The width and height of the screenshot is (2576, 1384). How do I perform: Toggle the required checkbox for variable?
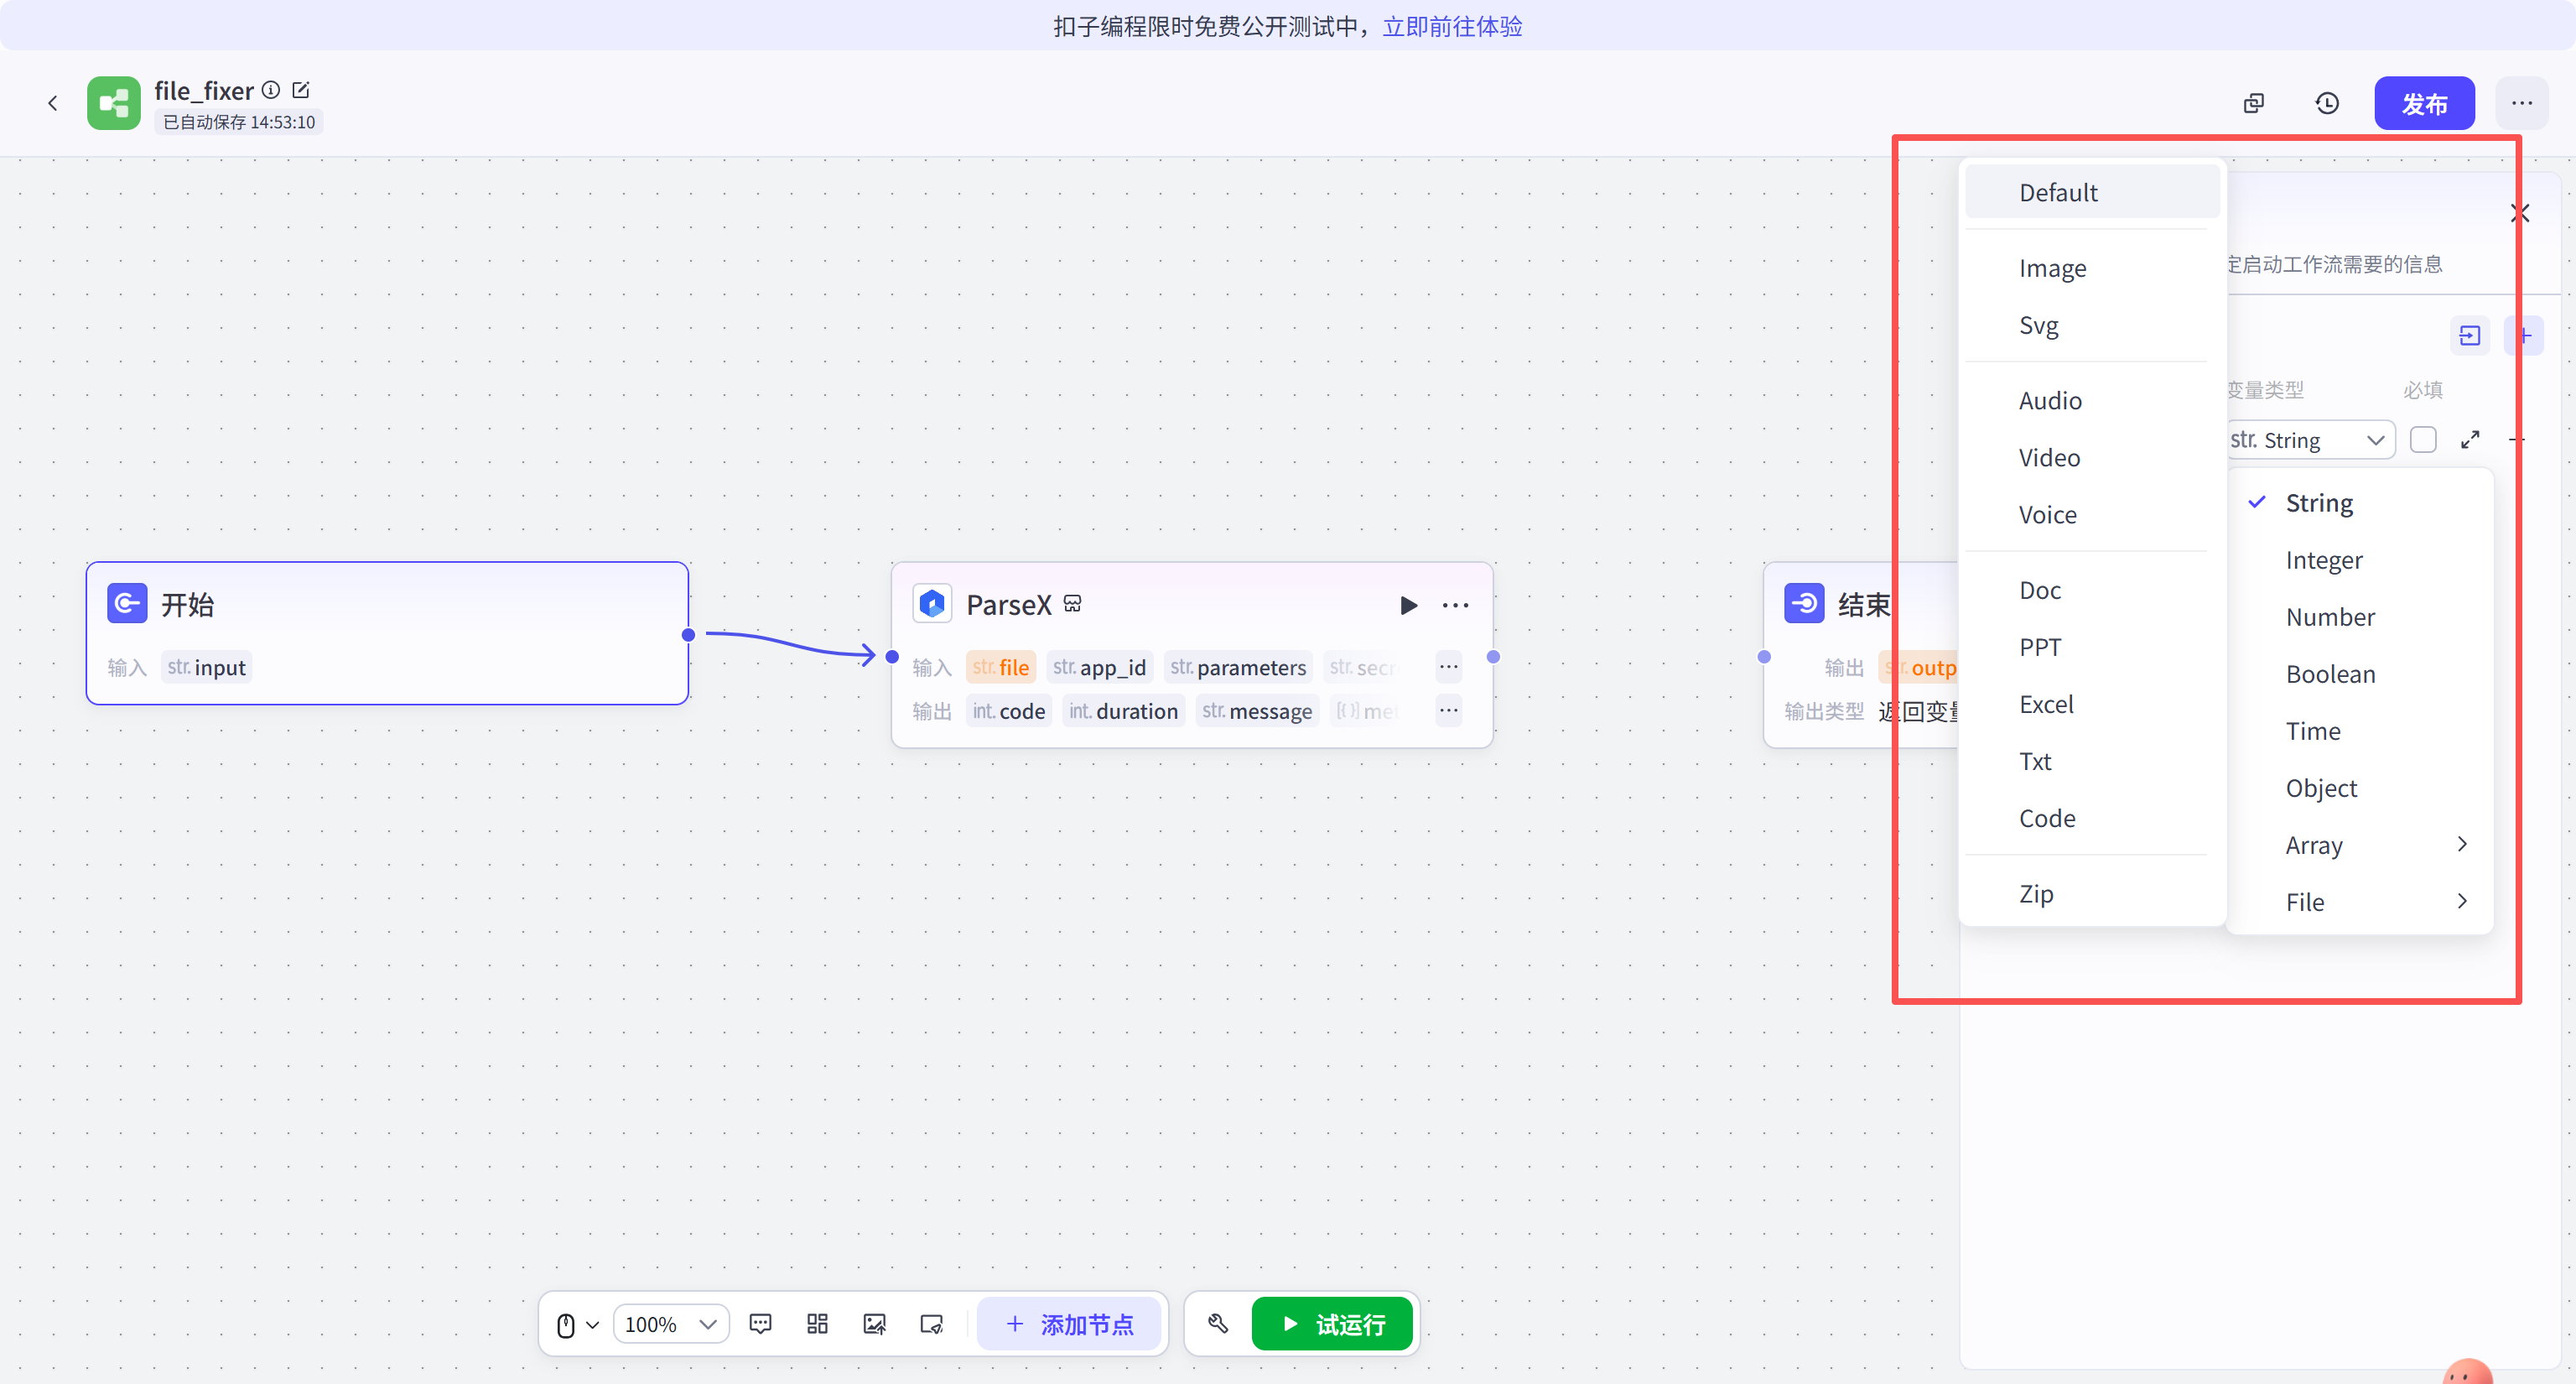(x=2422, y=440)
